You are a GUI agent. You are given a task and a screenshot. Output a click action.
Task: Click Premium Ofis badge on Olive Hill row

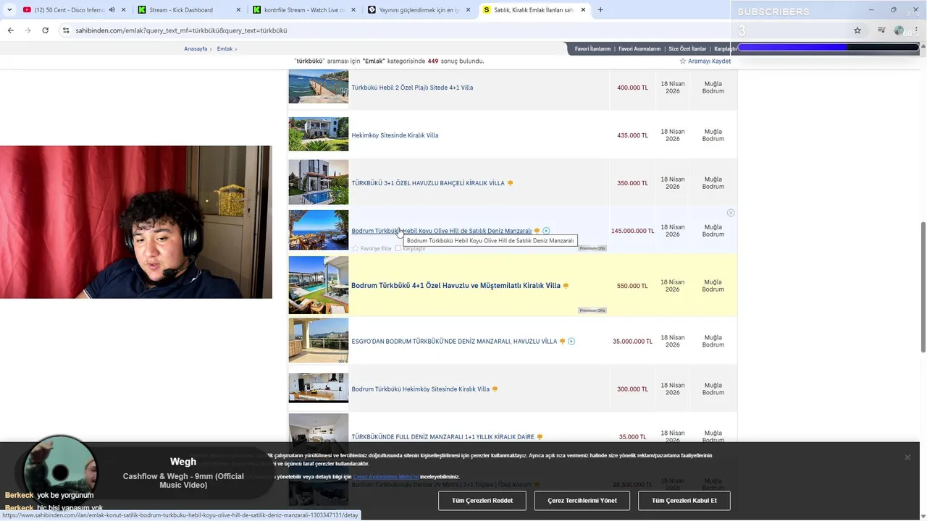592,248
